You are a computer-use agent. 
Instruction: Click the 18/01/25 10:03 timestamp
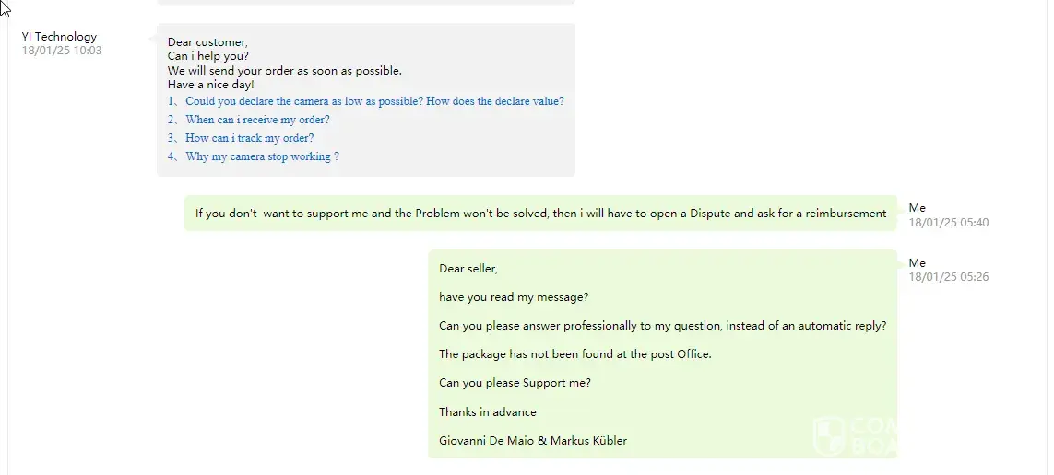[62, 51]
